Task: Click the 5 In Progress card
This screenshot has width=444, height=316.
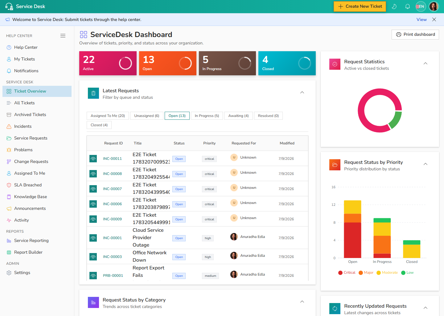Action: [x=227, y=63]
